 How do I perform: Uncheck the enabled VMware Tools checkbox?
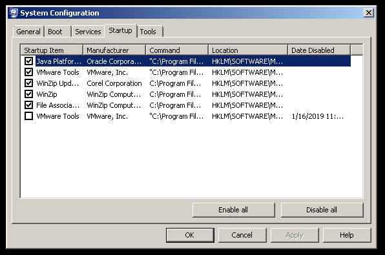coord(28,72)
